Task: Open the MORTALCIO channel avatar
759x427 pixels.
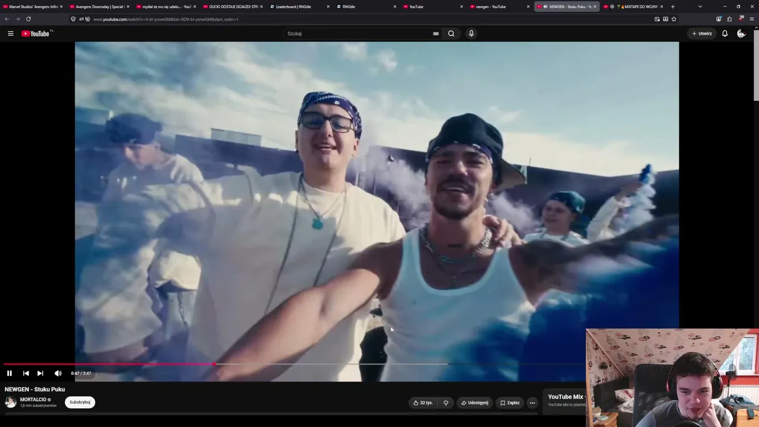Action: 11,402
